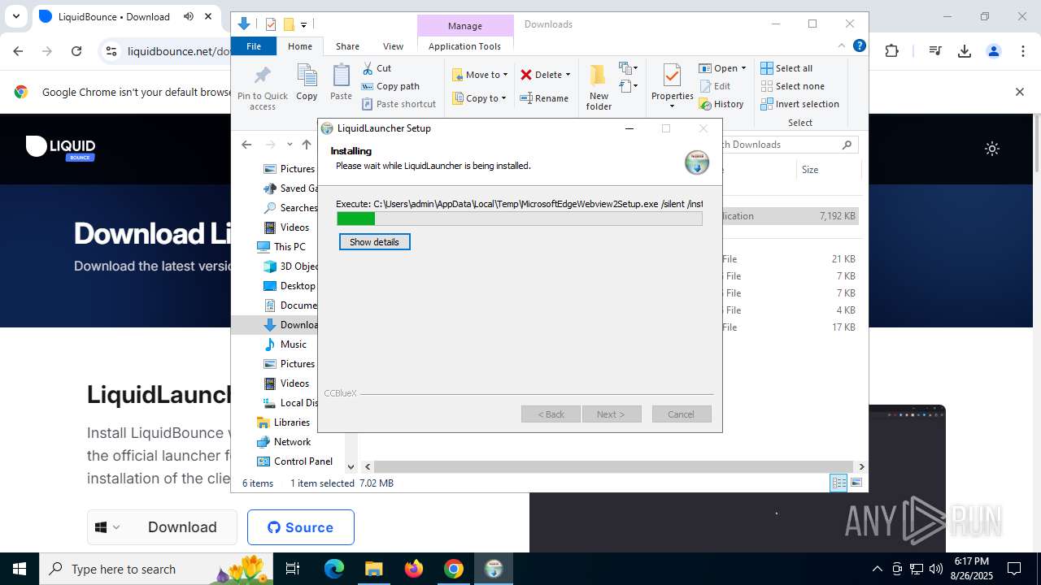
Task: Click the Chrome back arrow
Action: pos(18,51)
